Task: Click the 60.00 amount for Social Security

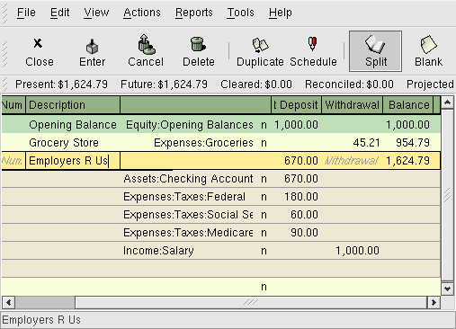Action: (304, 215)
